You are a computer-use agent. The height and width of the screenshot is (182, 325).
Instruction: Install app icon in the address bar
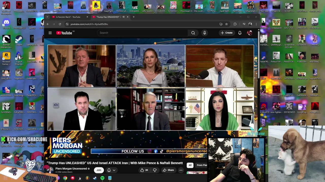point(221,24)
